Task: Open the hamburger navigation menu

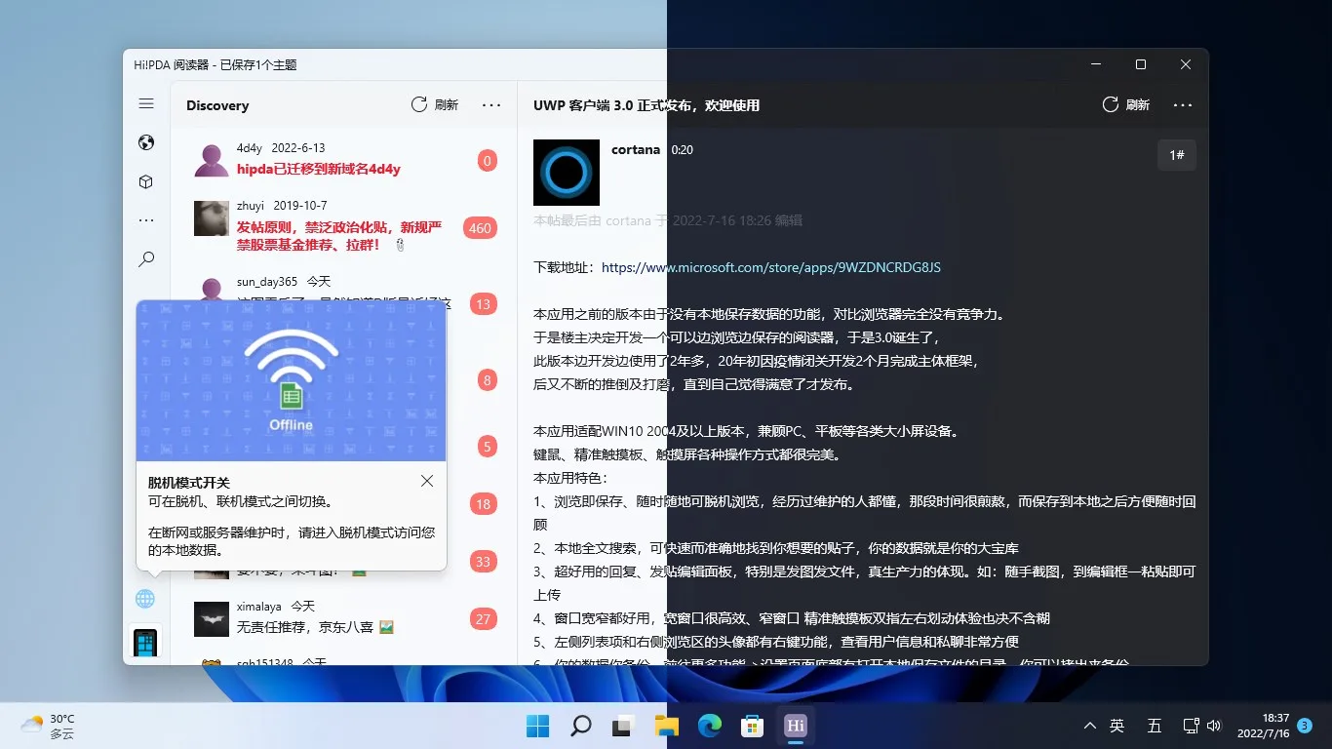Action: [x=146, y=103]
